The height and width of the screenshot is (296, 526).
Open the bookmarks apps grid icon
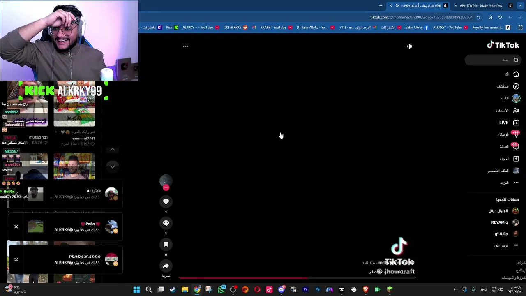[520, 28]
